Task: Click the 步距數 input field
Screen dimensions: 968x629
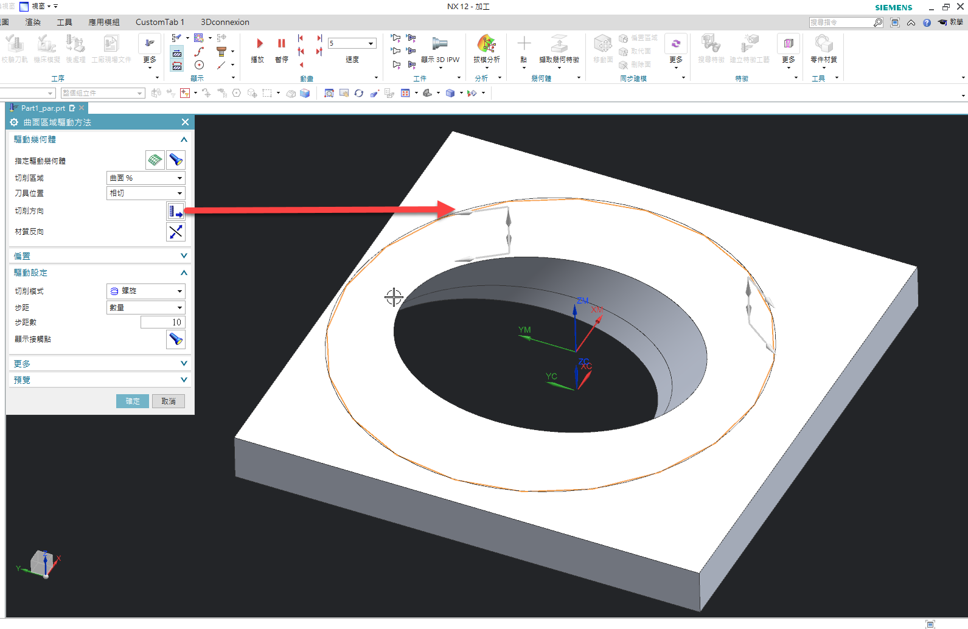Action: tap(162, 322)
